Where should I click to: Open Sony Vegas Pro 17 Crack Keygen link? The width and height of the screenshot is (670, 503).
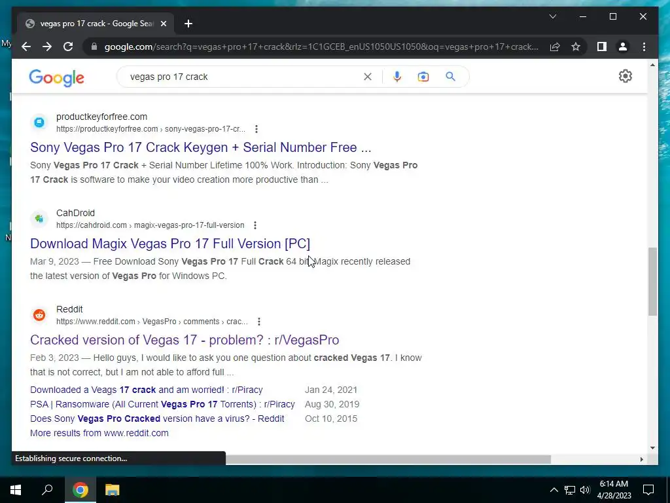tap(200, 147)
